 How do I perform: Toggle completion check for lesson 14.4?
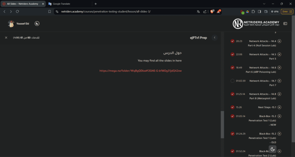pos(233,41)
